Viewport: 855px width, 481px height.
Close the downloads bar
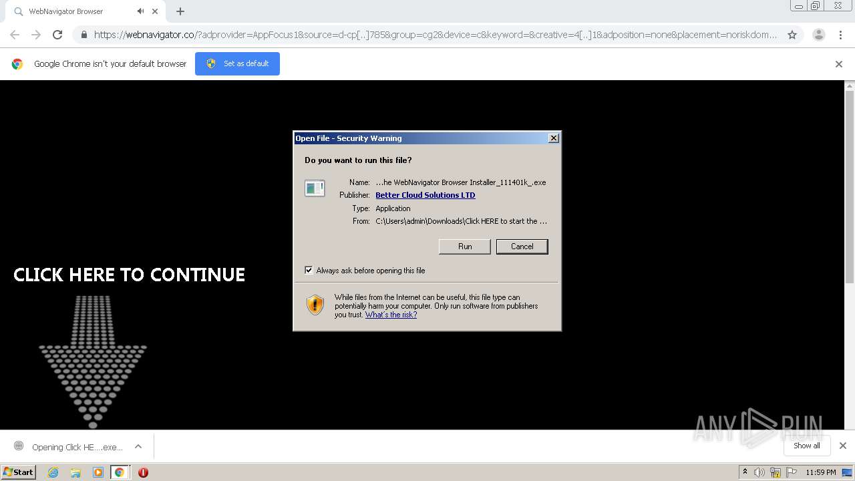843,446
